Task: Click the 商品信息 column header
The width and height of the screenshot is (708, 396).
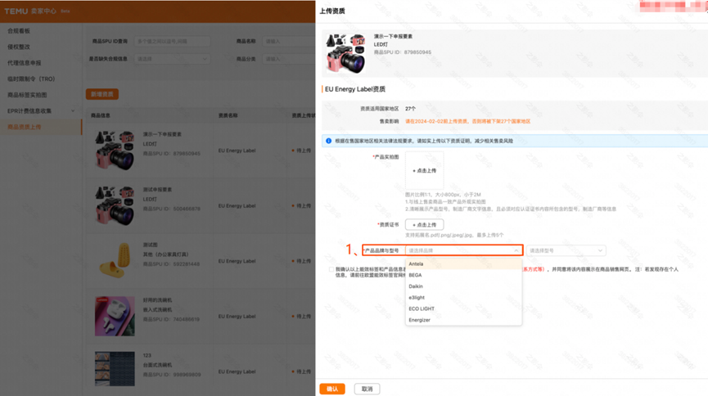Action: [x=101, y=115]
